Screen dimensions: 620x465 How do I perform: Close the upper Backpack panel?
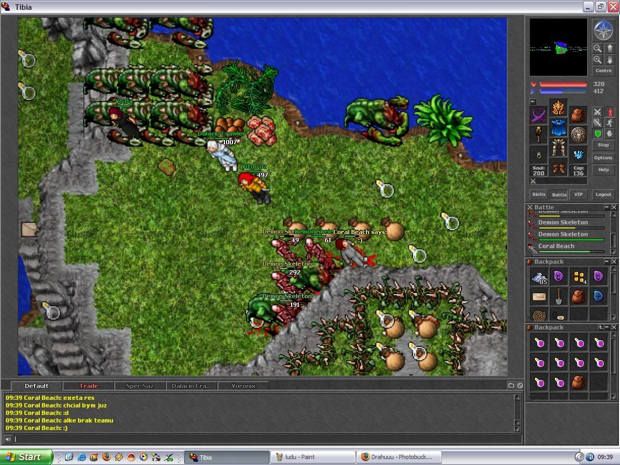(614, 262)
